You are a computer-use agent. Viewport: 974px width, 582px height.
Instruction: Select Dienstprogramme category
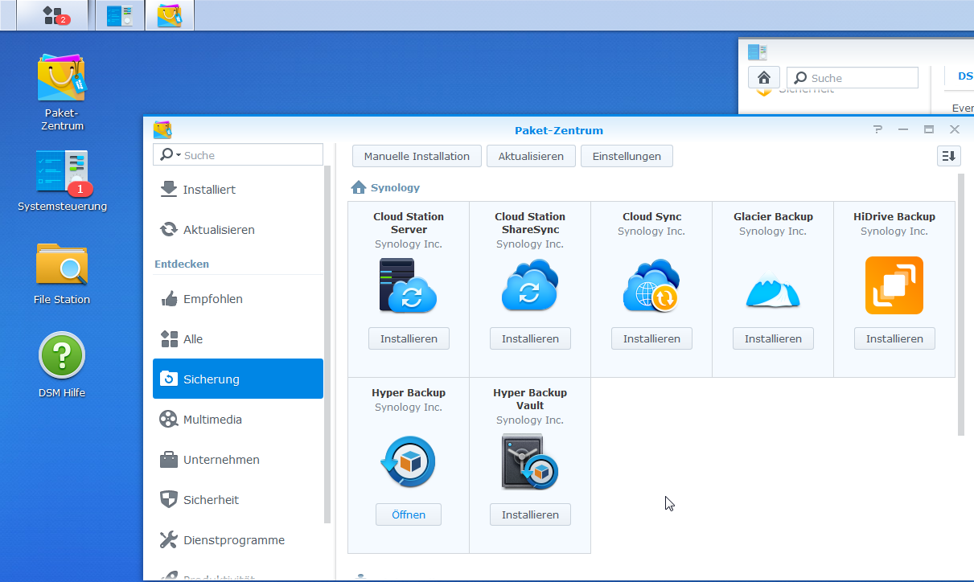[238, 540]
